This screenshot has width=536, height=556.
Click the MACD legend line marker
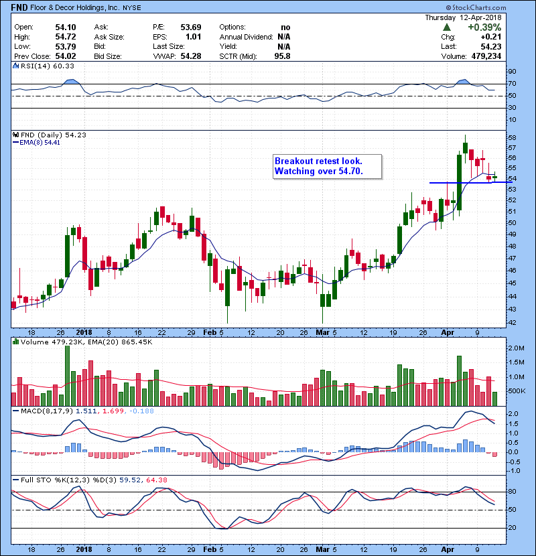(15, 411)
